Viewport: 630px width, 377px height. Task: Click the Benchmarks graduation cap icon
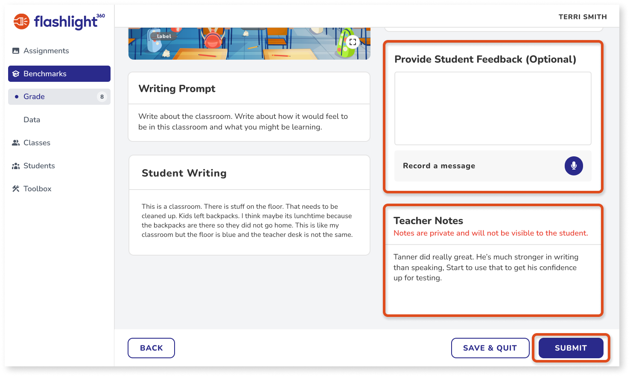[x=16, y=74]
